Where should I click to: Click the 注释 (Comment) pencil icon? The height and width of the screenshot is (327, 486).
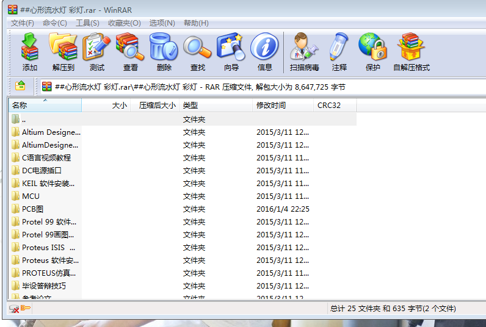(x=339, y=46)
